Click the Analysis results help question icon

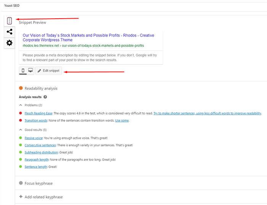tap(45, 97)
